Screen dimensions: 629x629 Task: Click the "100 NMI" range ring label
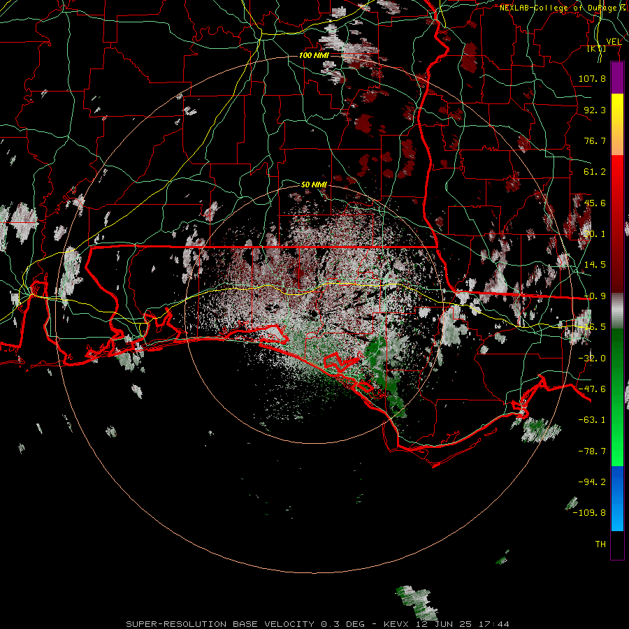pyautogui.click(x=314, y=55)
